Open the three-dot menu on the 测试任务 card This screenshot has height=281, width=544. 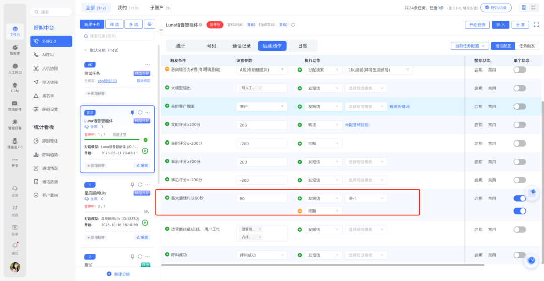[x=147, y=65]
